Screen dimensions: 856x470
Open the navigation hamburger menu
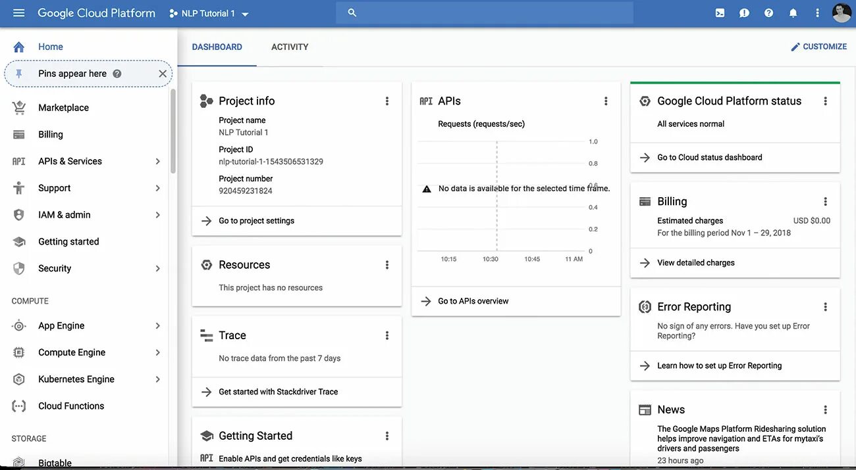pos(18,11)
